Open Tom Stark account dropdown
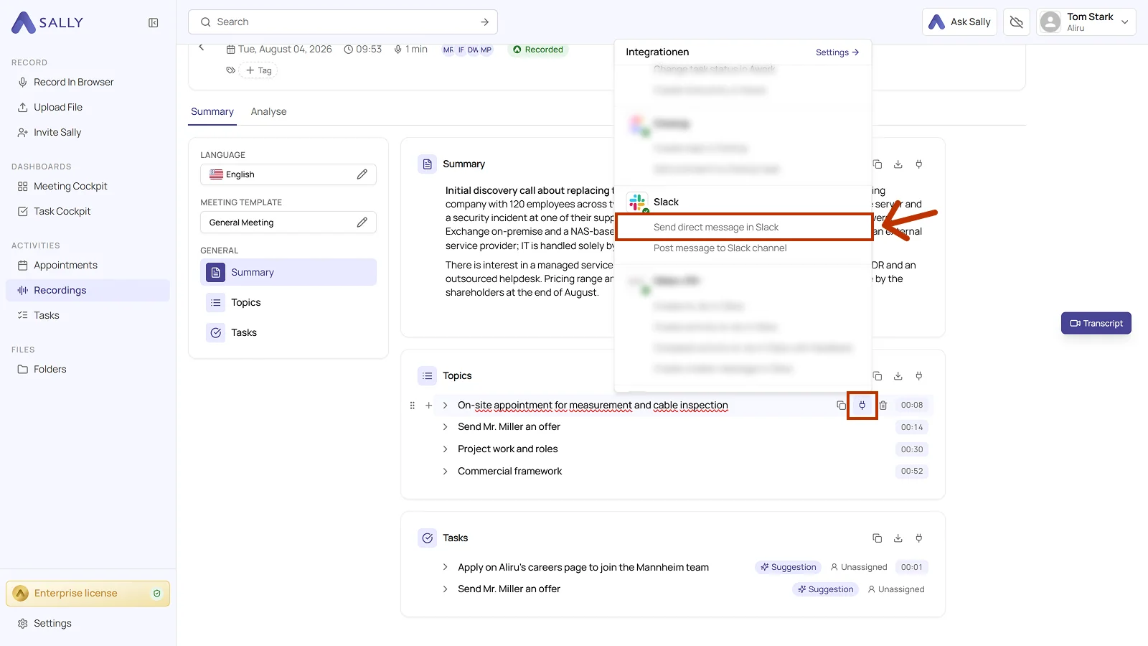The height and width of the screenshot is (646, 1148). click(x=1086, y=22)
